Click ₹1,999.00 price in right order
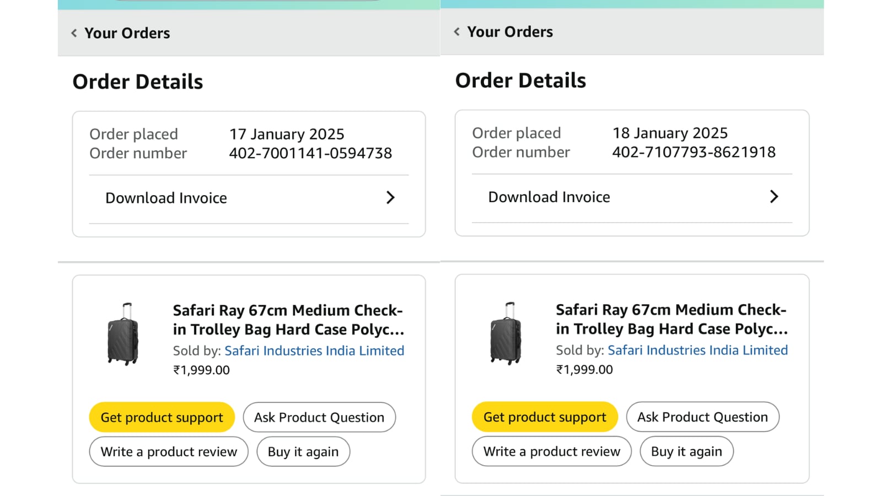Viewport: 882px width, 496px height. tap(584, 369)
